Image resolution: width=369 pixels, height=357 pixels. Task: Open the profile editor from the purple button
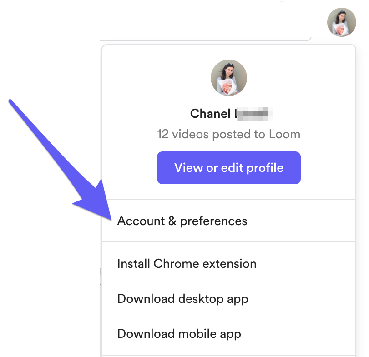pos(228,168)
